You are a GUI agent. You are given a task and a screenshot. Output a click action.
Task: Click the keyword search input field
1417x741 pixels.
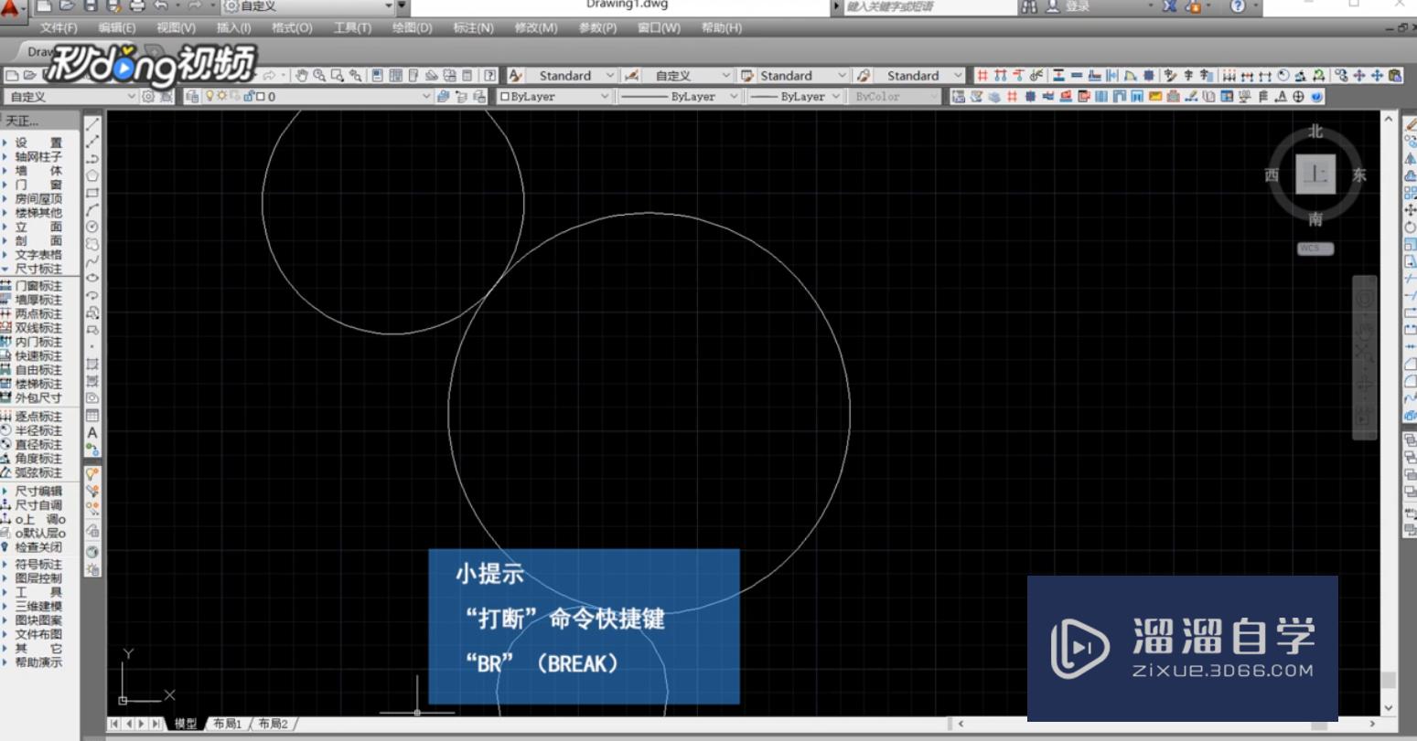click(929, 6)
